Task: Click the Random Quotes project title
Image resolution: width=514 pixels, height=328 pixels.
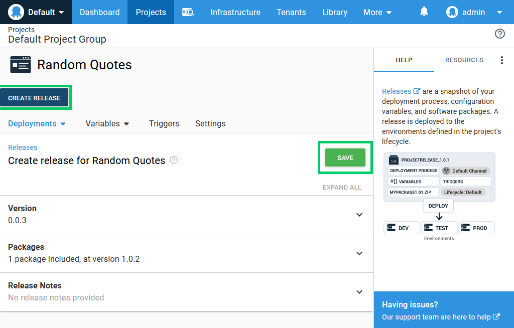Action: (x=84, y=65)
